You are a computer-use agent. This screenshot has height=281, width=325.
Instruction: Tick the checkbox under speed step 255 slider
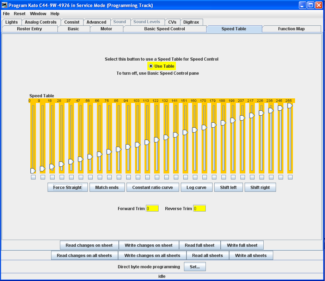(290, 177)
